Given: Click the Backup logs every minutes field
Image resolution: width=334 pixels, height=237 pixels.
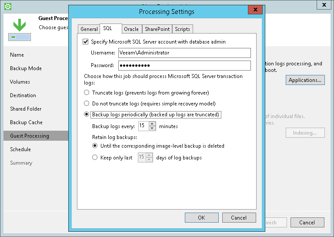Looking at the screenshot, I should click(144, 126).
